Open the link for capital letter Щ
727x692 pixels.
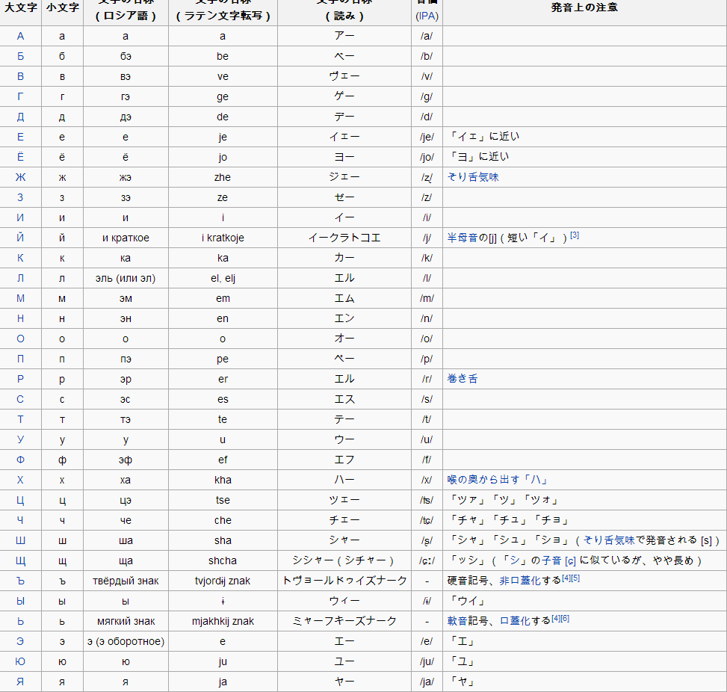[x=20, y=560]
